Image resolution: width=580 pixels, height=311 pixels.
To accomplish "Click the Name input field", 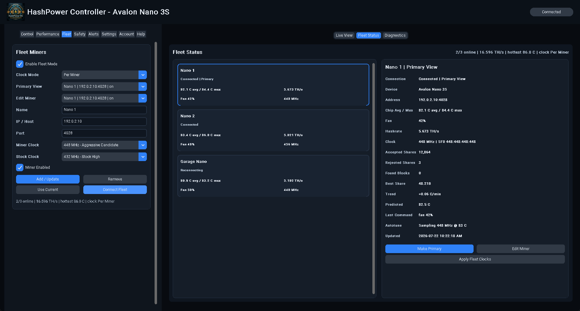I will coord(104,110).
